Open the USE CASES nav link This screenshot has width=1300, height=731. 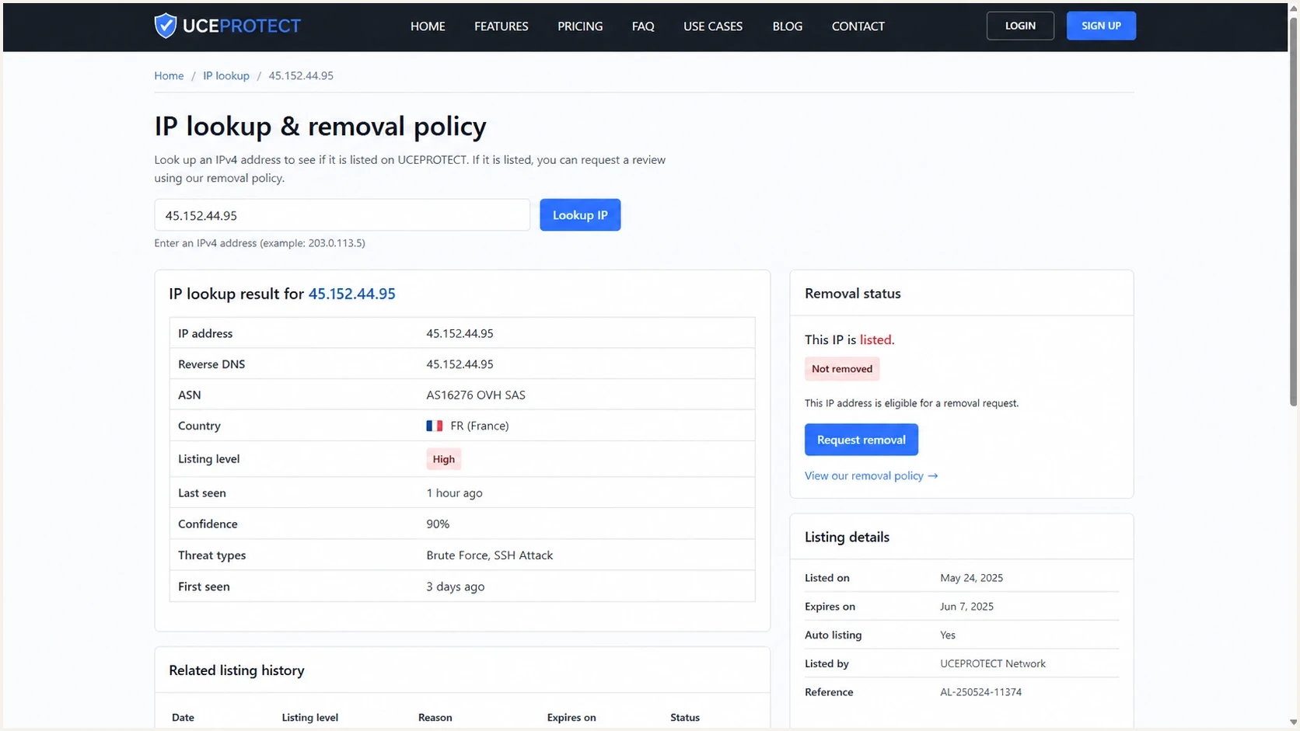[713, 26]
